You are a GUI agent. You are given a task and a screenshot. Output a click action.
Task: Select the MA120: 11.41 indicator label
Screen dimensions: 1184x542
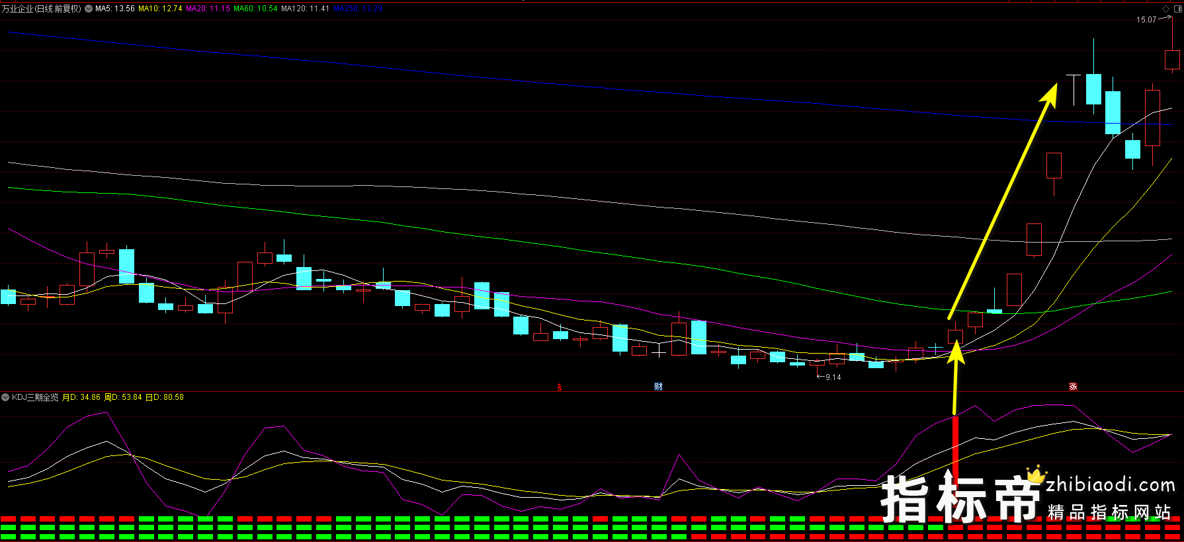305,9
